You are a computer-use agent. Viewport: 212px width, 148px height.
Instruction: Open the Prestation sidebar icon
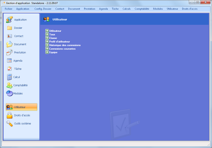10,53
